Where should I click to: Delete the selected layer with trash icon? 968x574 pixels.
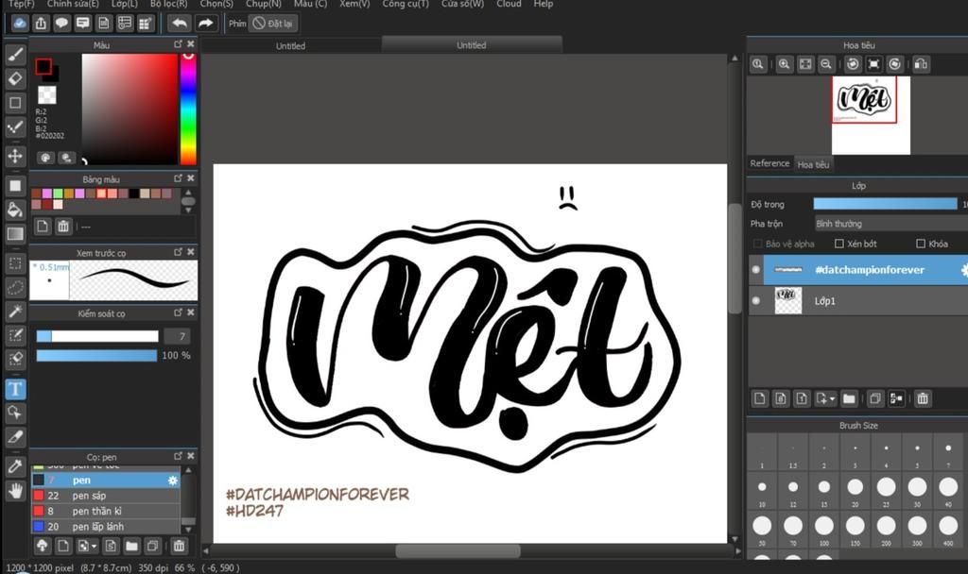(x=923, y=399)
